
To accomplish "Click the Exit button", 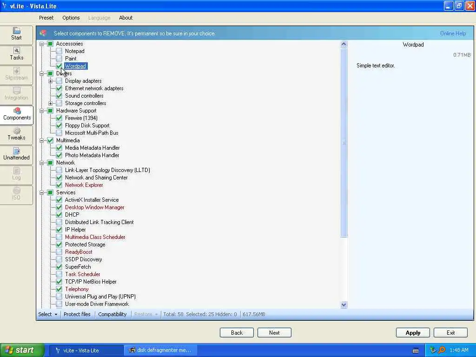I will click(x=450, y=333).
